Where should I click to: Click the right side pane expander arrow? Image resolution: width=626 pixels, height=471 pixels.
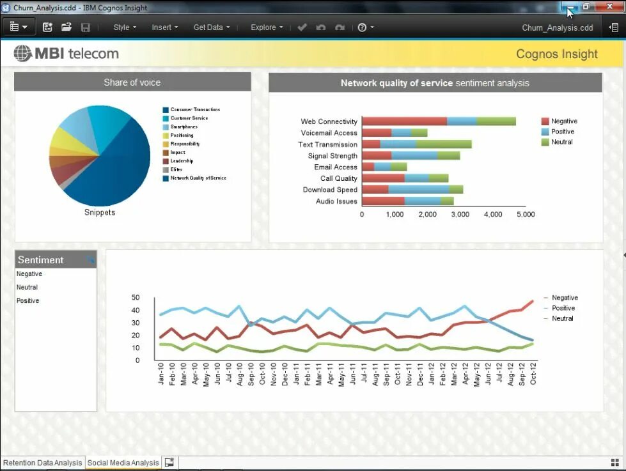click(624, 254)
